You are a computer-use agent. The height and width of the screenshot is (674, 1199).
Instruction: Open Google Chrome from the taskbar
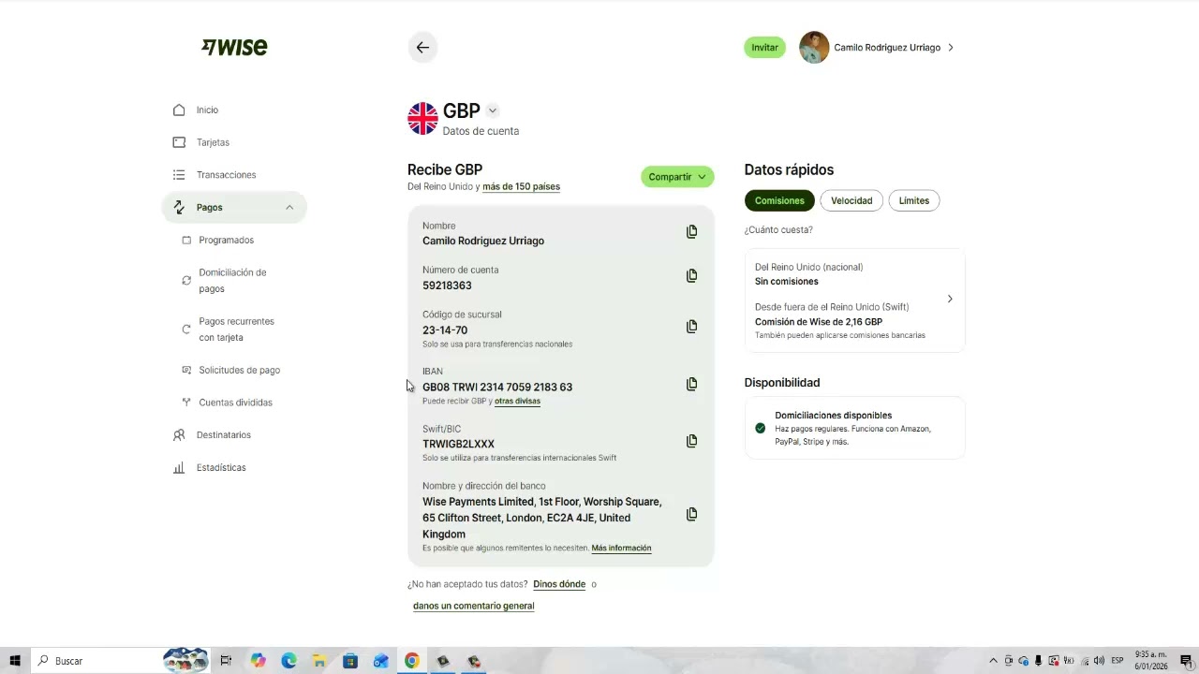411,661
